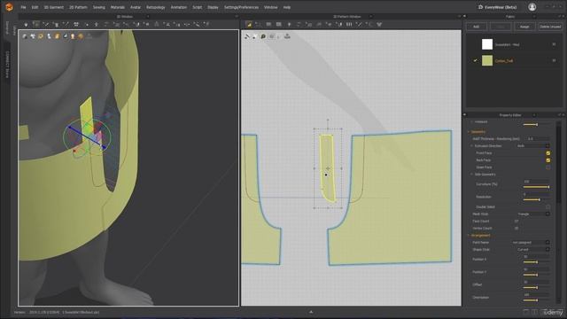Open the CONNECT Store side tab
The height and width of the screenshot is (319, 567).
coord(7,65)
